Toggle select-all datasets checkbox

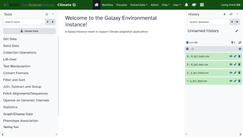187,49
